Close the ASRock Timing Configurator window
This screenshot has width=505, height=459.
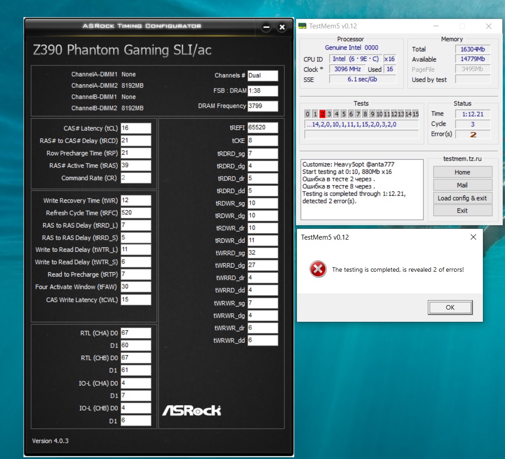[x=282, y=28]
